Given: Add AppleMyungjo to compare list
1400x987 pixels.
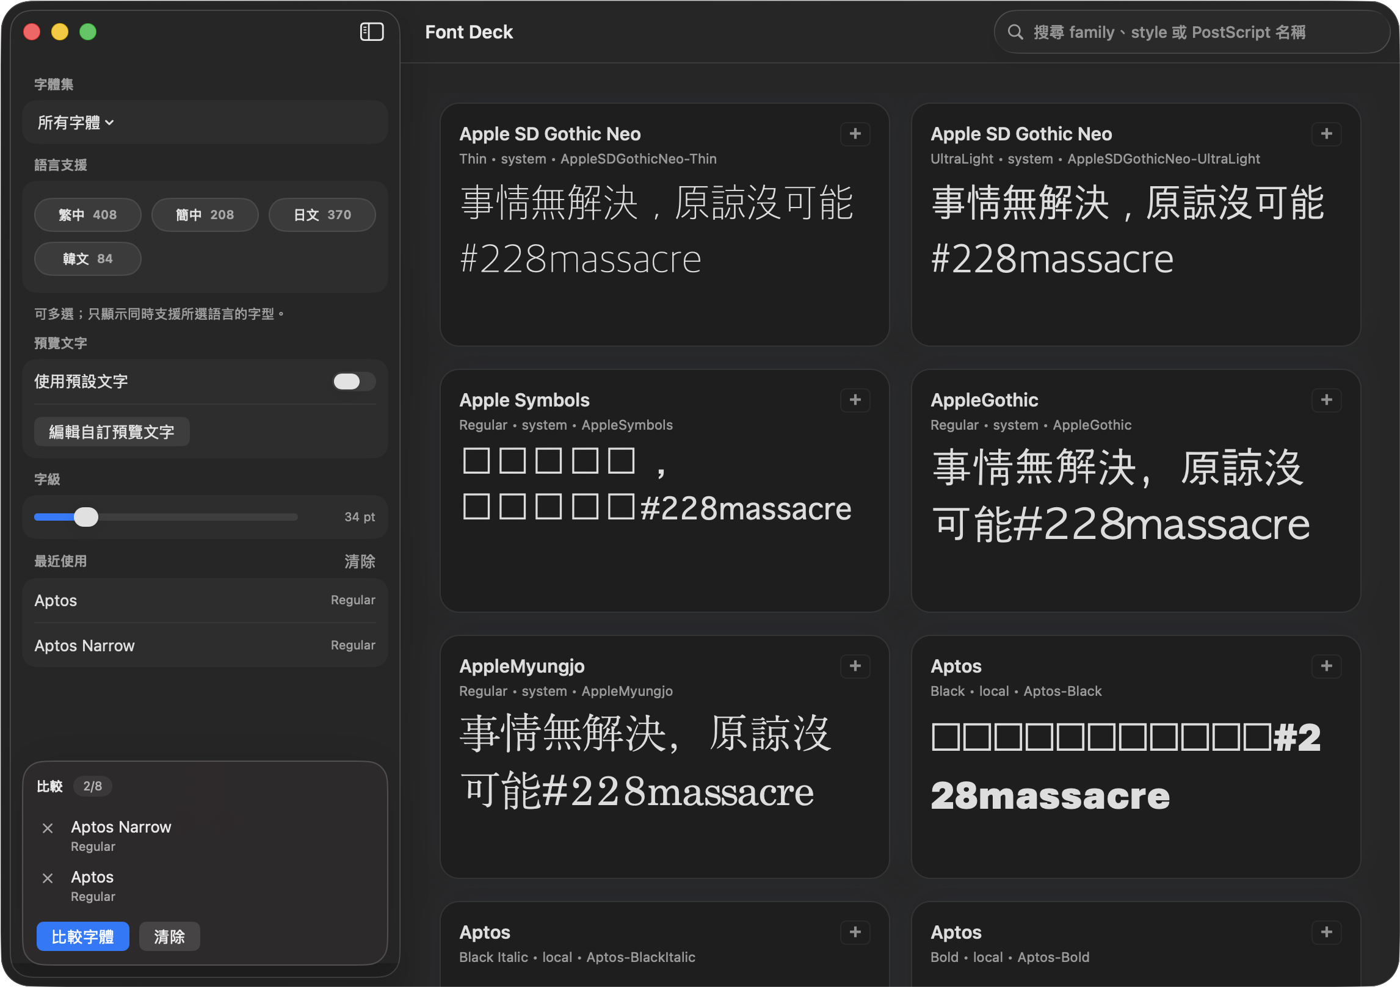Looking at the screenshot, I should coord(855,666).
